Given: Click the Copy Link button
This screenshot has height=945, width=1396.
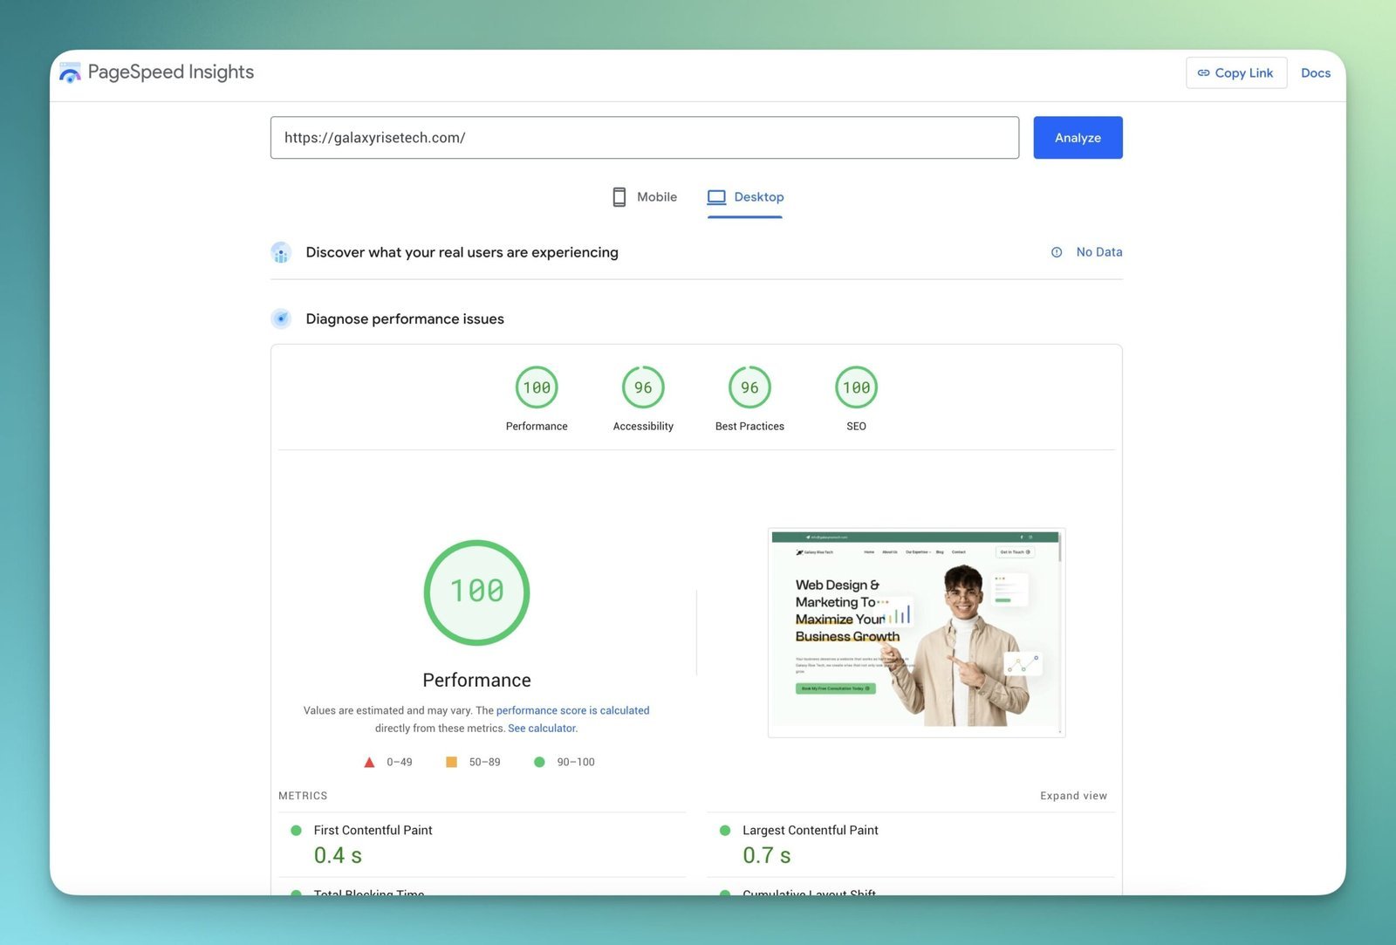Looking at the screenshot, I should coord(1236,72).
